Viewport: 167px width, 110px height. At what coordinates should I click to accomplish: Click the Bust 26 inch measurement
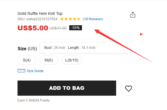pos(55,48)
